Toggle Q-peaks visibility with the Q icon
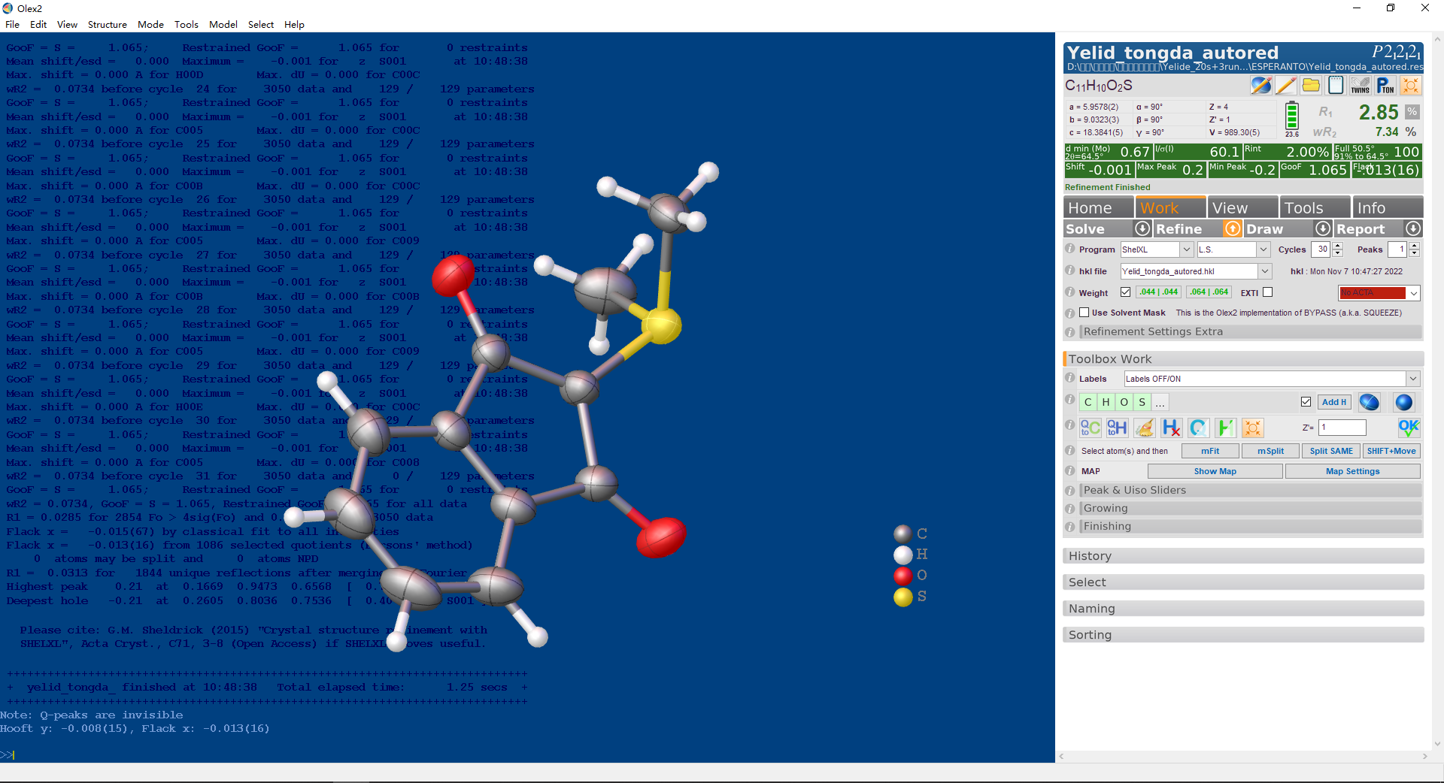 click(1199, 428)
